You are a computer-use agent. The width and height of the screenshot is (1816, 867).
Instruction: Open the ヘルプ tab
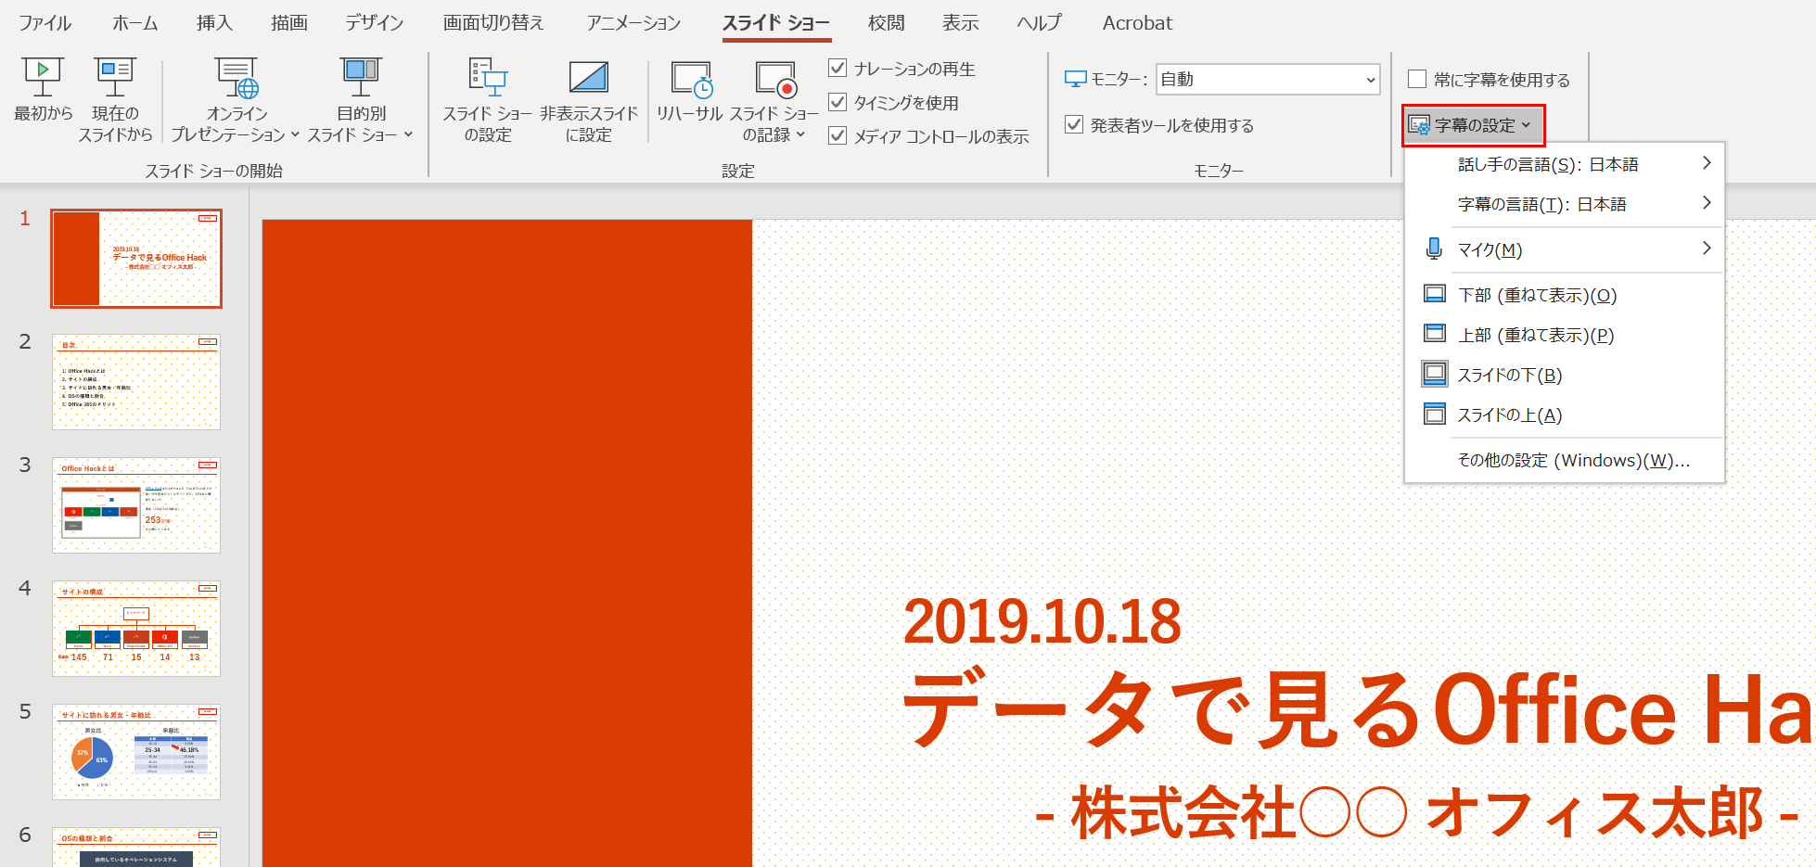[1039, 23]
